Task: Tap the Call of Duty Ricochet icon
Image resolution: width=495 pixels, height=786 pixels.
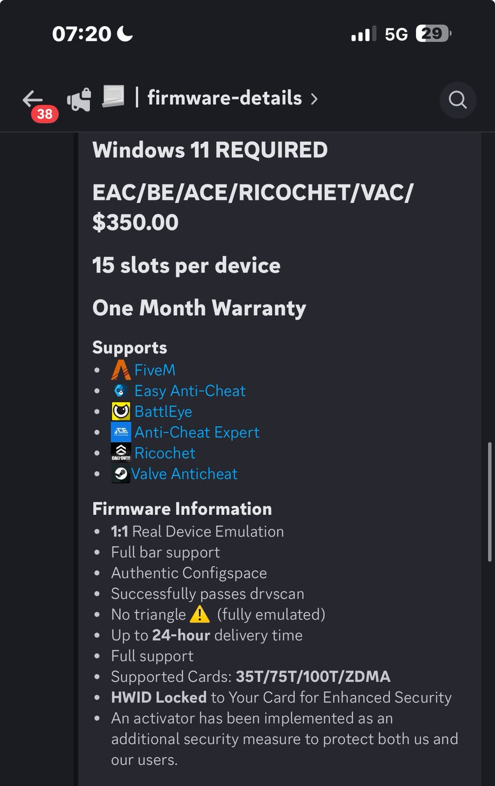Action: click(x=121, y=453)
